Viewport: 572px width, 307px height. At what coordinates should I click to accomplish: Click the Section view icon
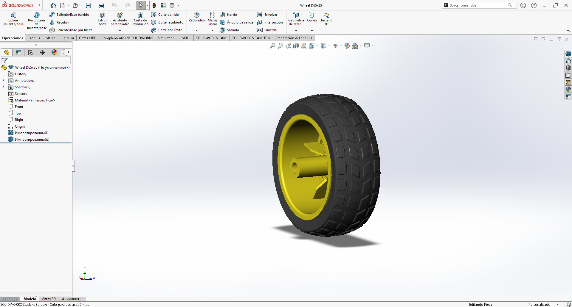(x=296, y=46)
